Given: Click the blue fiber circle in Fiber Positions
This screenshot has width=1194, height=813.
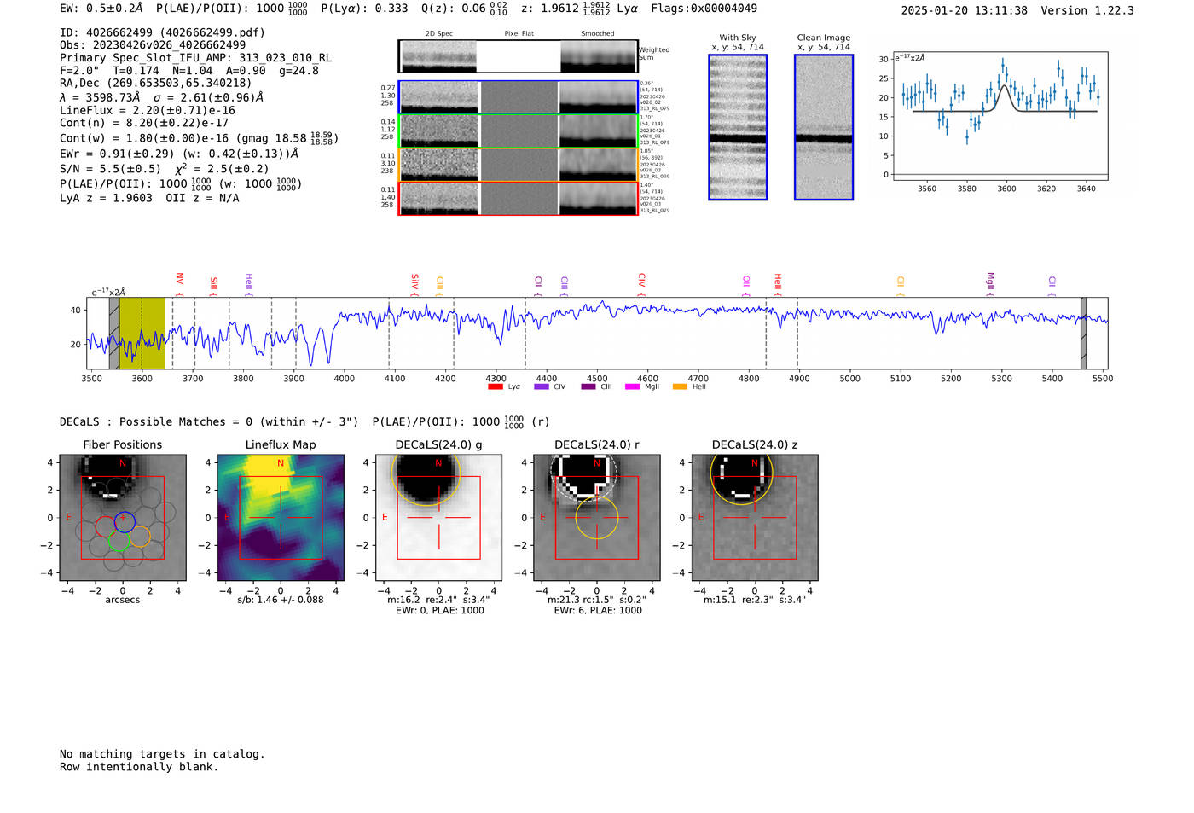Looking at the screenshot, I should click(x=125, y=522).
